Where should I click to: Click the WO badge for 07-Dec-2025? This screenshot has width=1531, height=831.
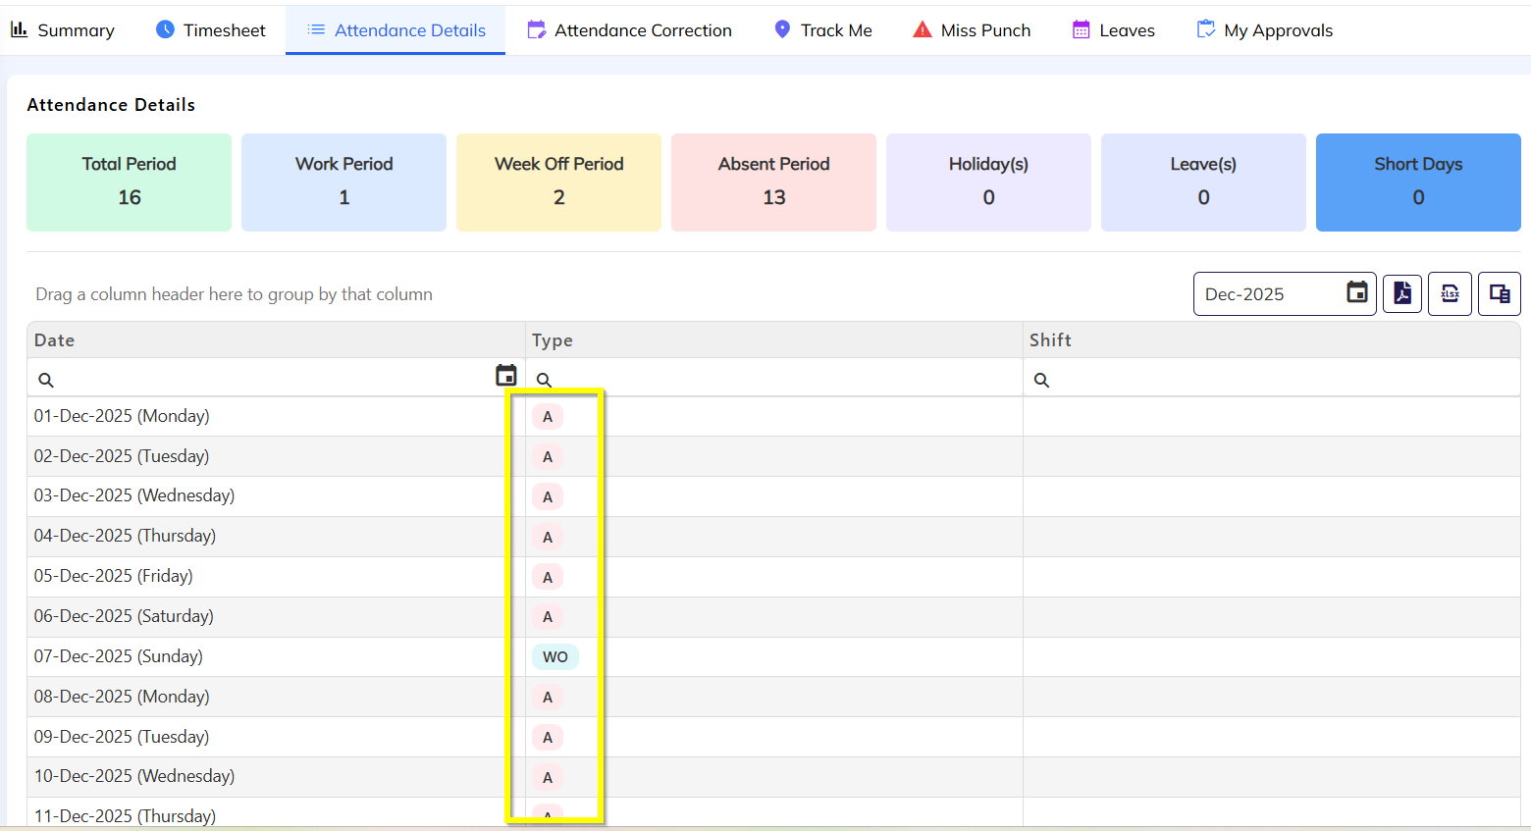click(555, 657)
